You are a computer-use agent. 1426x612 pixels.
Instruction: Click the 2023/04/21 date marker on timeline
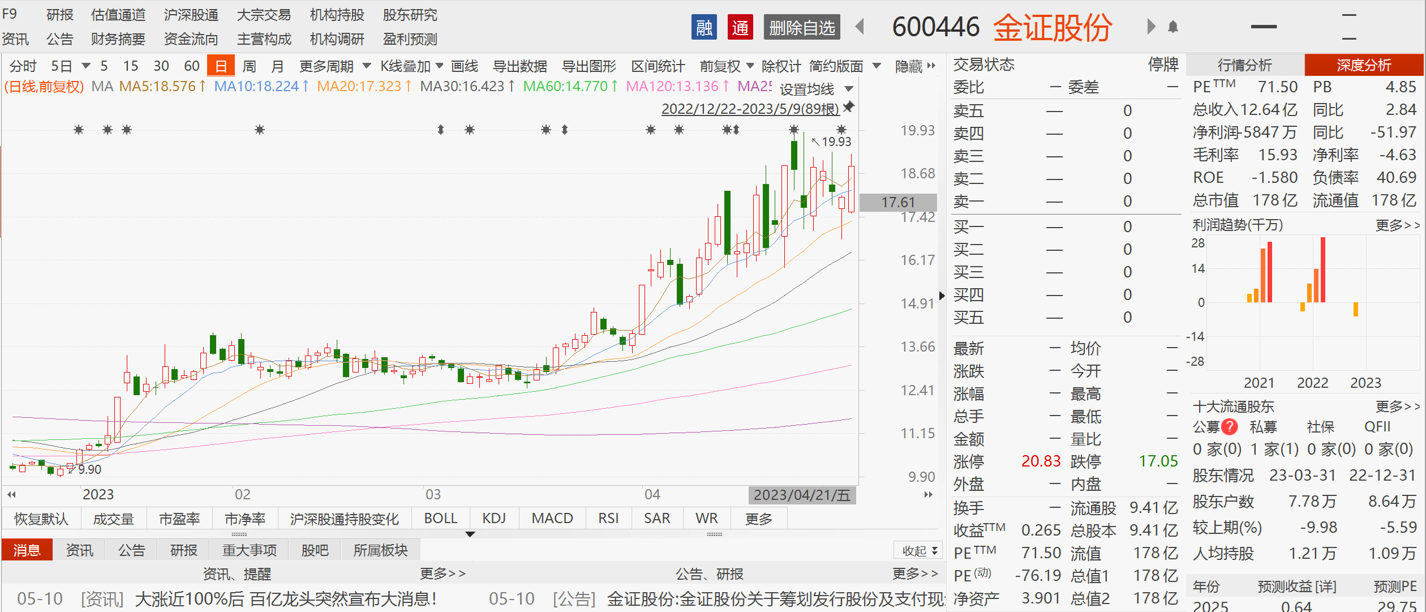(x=801, y=495)
